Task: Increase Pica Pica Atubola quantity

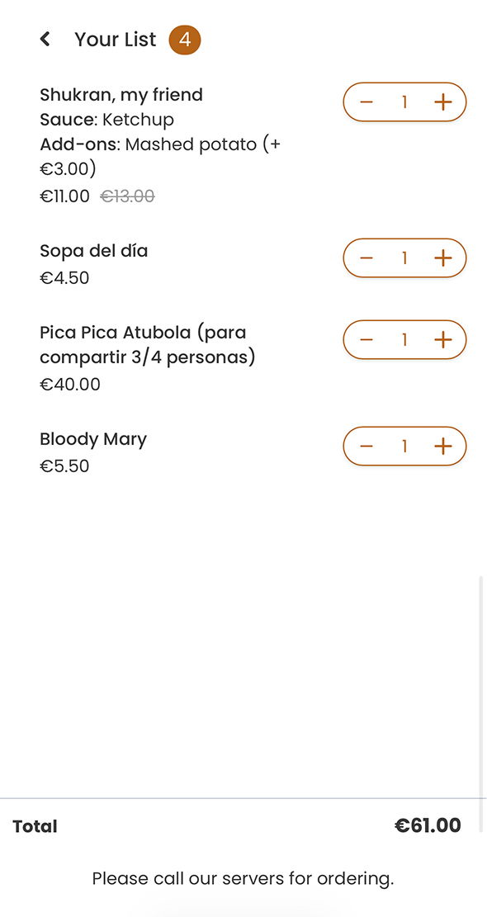Action: pos(443,339)
